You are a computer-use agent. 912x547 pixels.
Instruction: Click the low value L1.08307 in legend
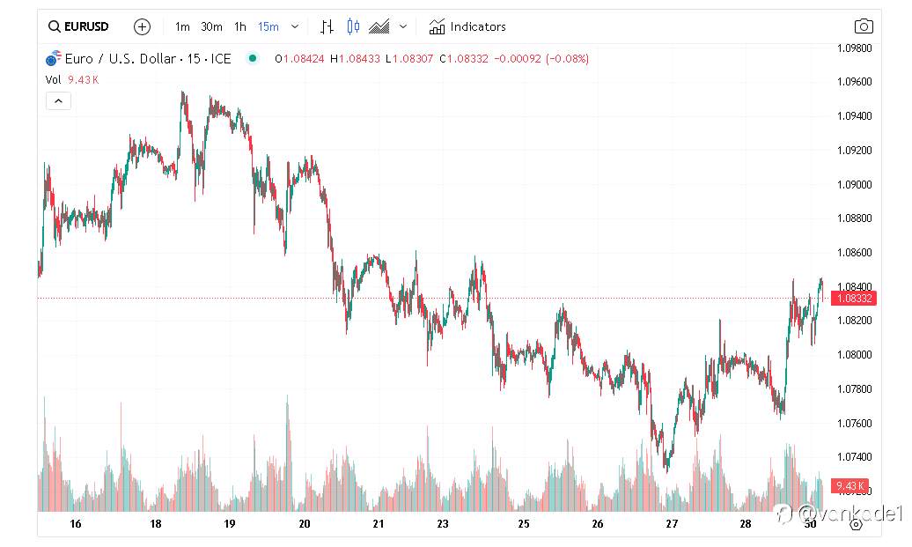pyautogui.click(x=409, y=59)
